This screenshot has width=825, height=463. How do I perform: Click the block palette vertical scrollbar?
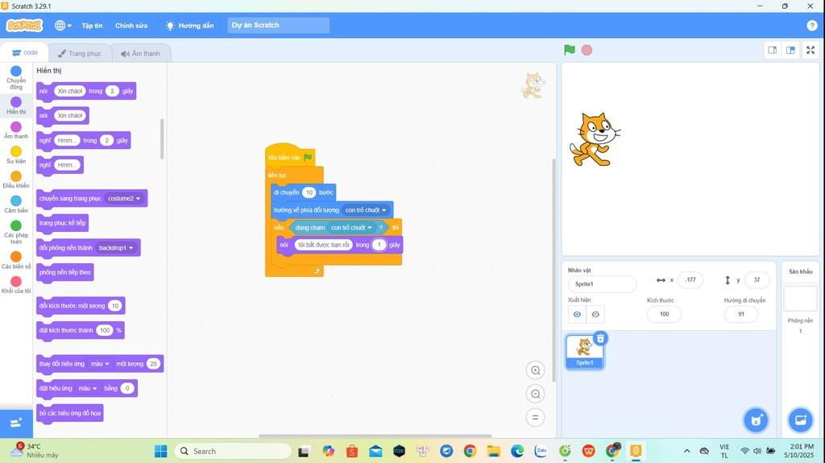coord(161,138)
